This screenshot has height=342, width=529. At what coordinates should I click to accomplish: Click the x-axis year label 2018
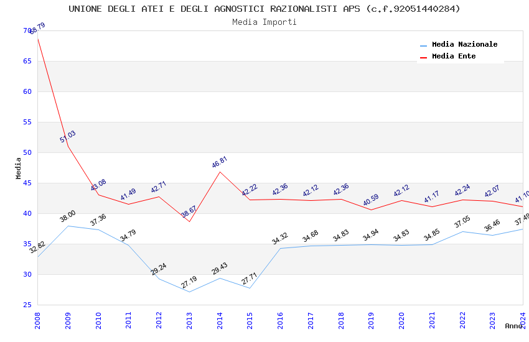tap(341, 320)
